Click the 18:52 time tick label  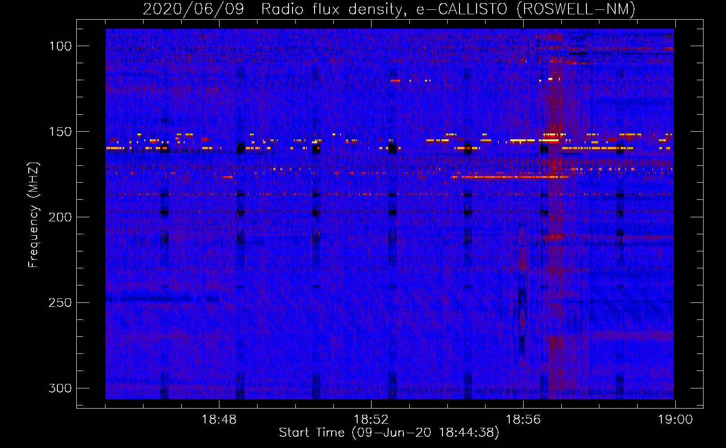pos(371,420)
